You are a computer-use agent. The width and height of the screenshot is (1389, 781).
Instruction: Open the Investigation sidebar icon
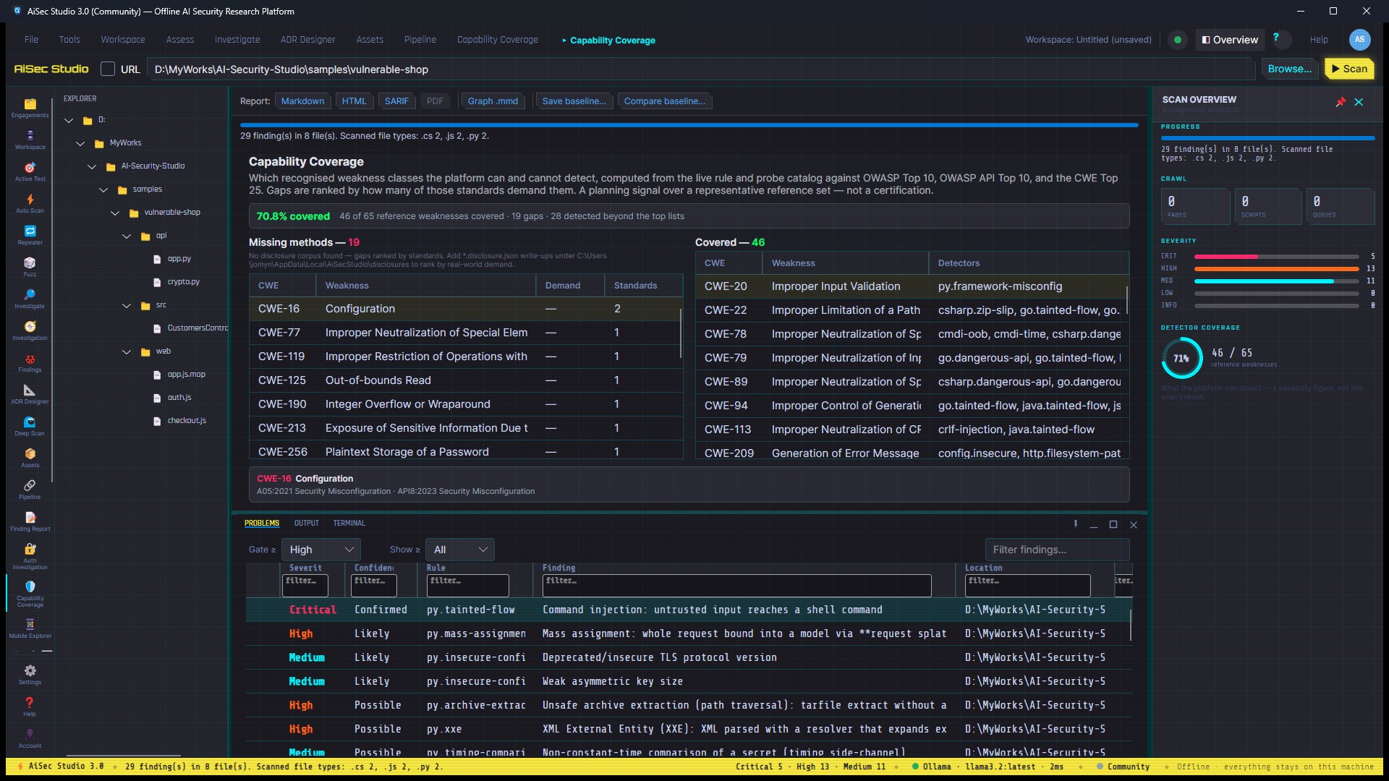pos(30,330)
